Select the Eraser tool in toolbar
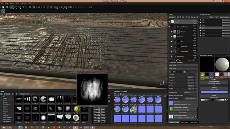This screenshot has width=230, height=129. pyautogui.click(x=16, y=7)
